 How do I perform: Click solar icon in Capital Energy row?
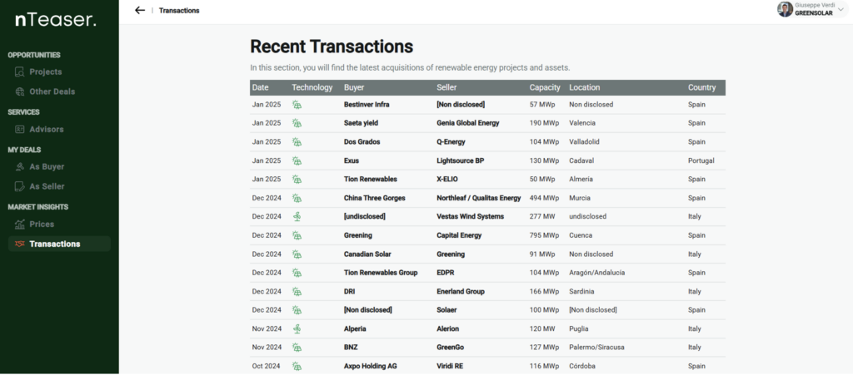(x=297, y=235)
